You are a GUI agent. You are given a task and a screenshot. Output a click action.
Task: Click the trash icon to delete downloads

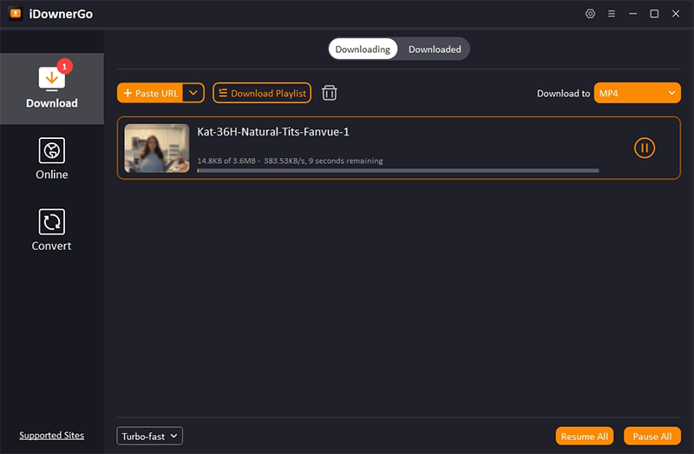point(330,93)
